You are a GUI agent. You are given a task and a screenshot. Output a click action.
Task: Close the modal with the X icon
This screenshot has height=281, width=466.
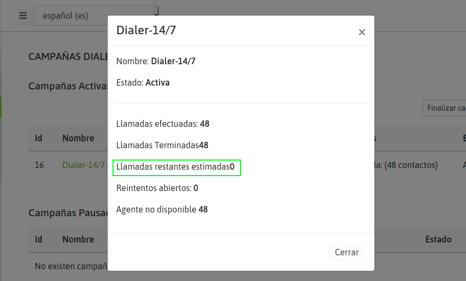click(362, 32)
